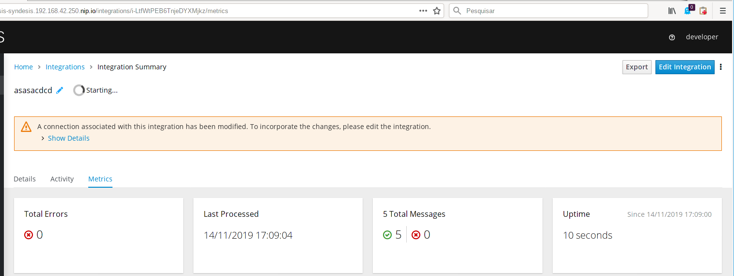Open the developer user menu
Viewport: 734px width, 276px height.
pyautogui.click(x=702, y=37)
